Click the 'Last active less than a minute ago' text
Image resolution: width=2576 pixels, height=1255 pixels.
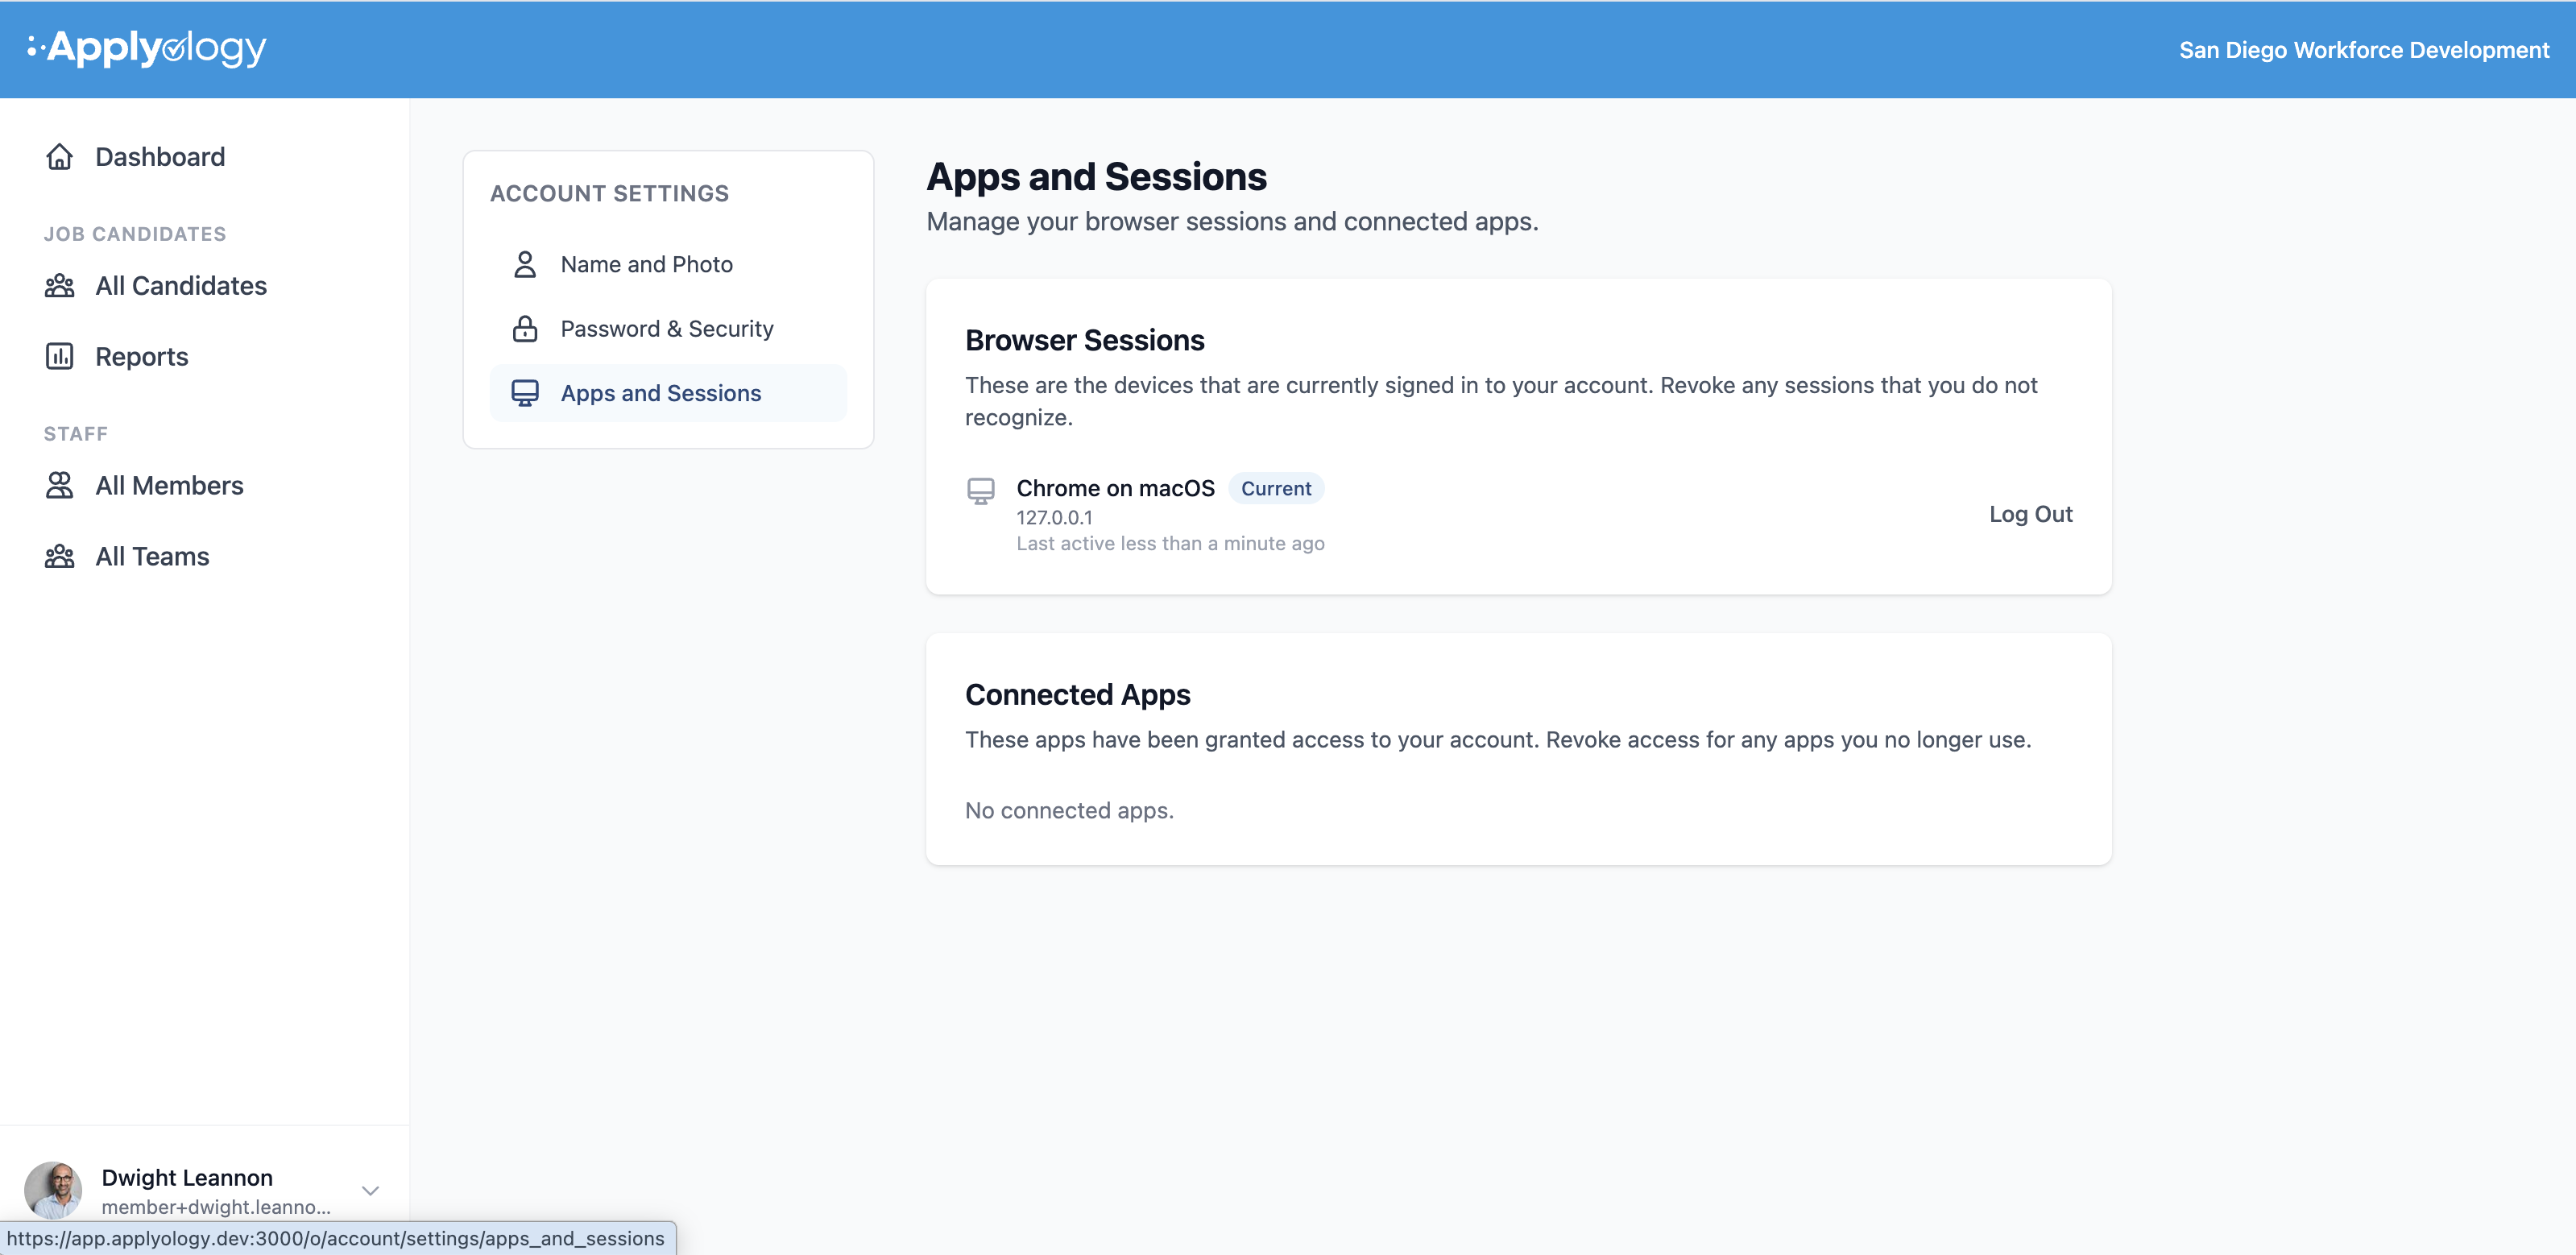coord(1170,543)
